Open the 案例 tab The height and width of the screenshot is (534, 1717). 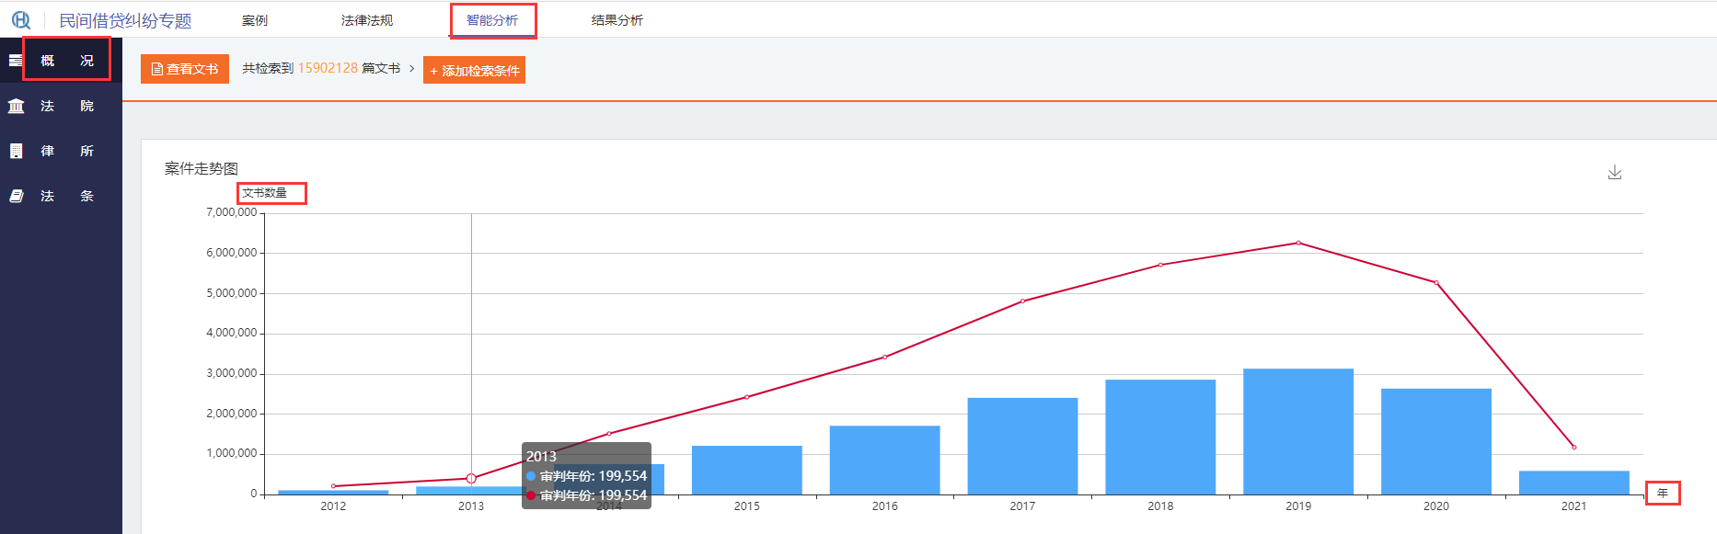(255, 20)
